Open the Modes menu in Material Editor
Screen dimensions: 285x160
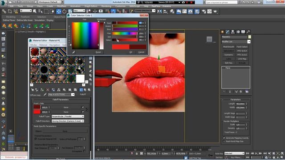pos(34,45)
